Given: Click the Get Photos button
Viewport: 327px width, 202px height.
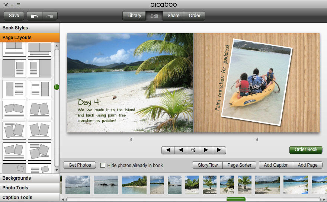Looking at the screenshot, I should point(80,165).
